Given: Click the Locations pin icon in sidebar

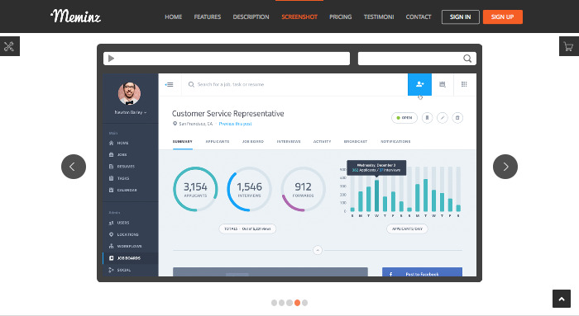Looking at the screenshot, I should [x=111, y=234].
